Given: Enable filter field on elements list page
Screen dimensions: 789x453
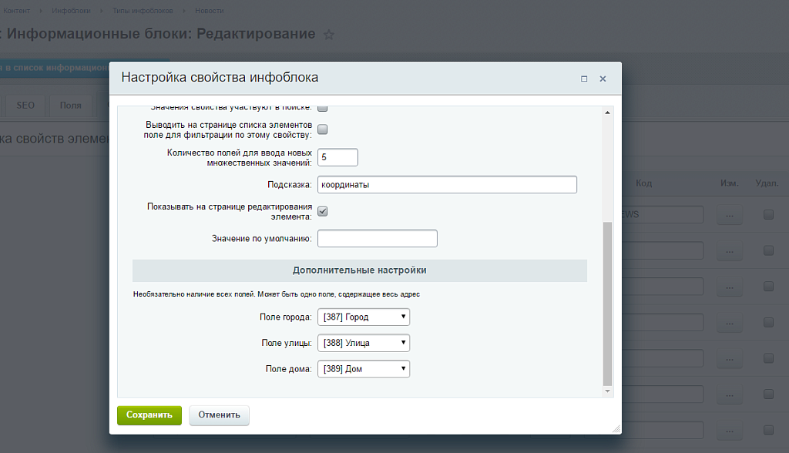Looking at the screenshot, I should click(323, 129).
